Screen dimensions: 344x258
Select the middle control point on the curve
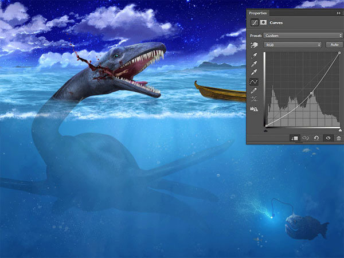(311, 93)
